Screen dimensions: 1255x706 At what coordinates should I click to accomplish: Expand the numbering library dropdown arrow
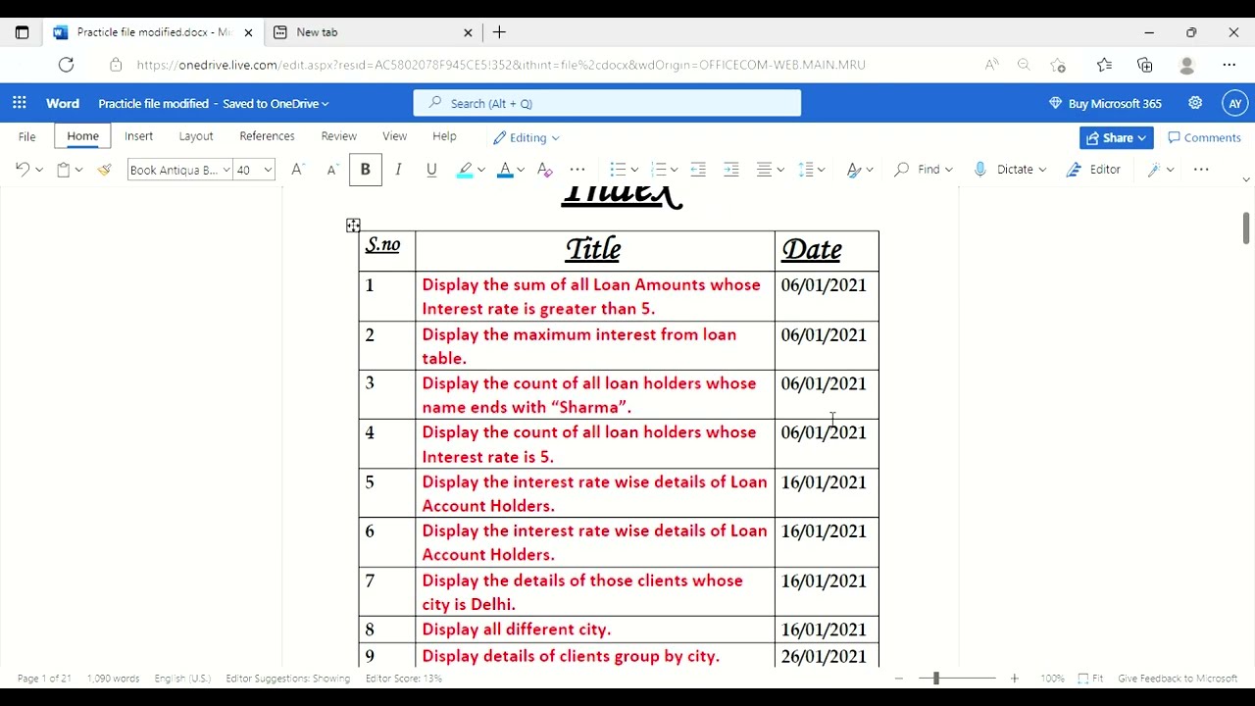[x=675, y=170]
